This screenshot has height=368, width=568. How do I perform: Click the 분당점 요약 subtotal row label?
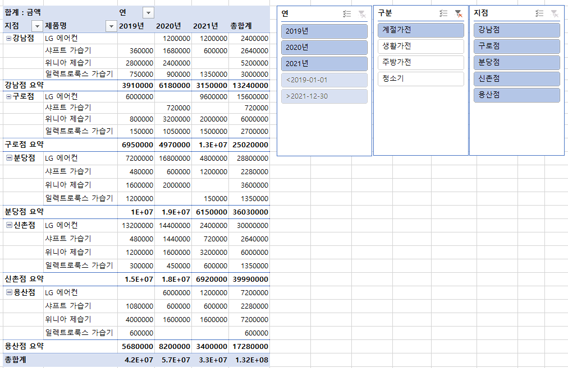(24, 212)
